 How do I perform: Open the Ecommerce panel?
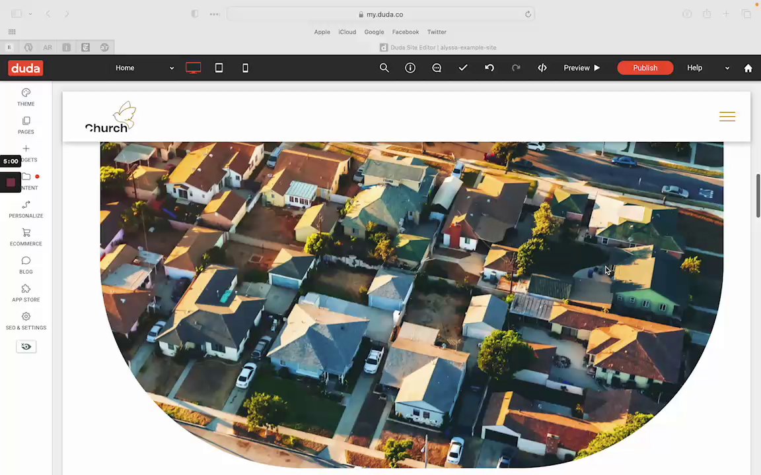point(26,237)
